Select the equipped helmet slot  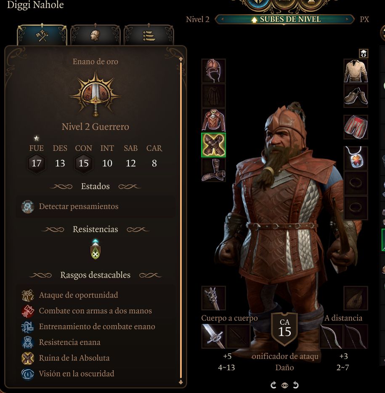(213, 71)
